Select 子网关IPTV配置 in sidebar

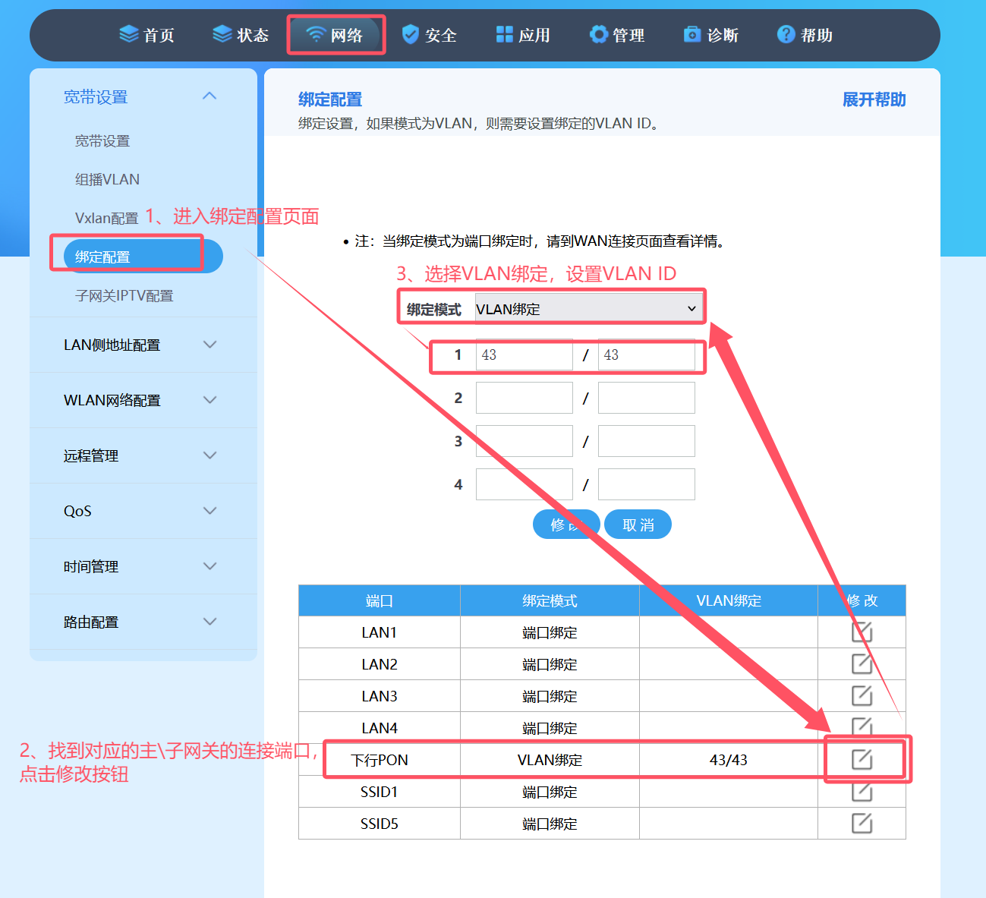point(124,296)
